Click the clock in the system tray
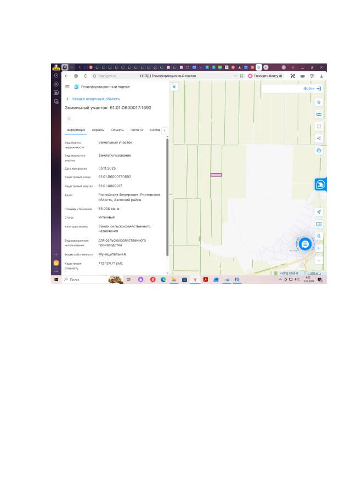Image resolution: width=351 pixels, height=496 pixels. (308, 280)
